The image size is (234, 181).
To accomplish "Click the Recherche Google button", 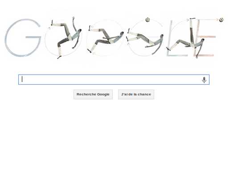I will click(x=93, y=95).
